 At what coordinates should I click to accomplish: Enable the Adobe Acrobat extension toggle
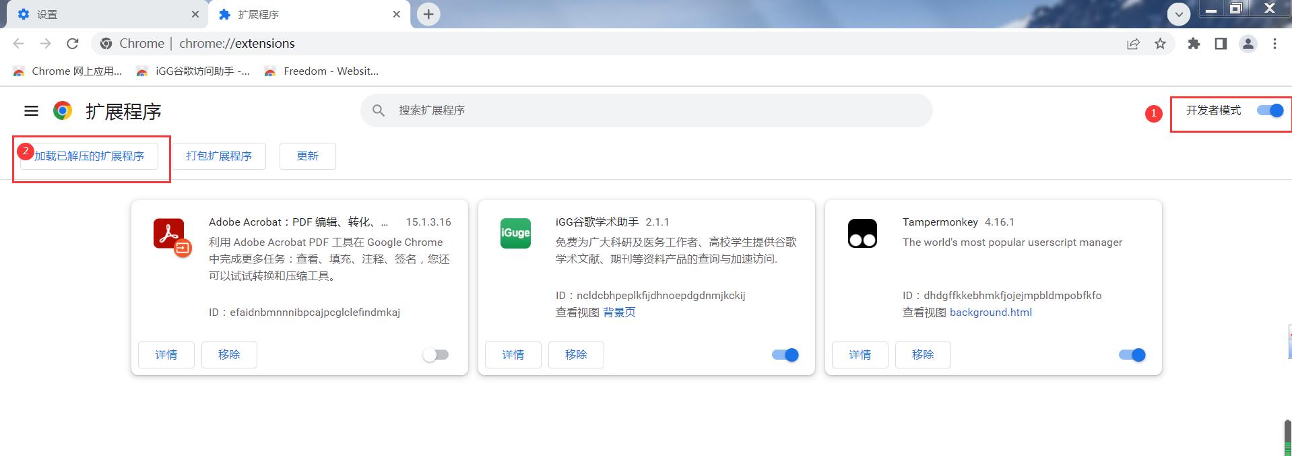(436, 355)
